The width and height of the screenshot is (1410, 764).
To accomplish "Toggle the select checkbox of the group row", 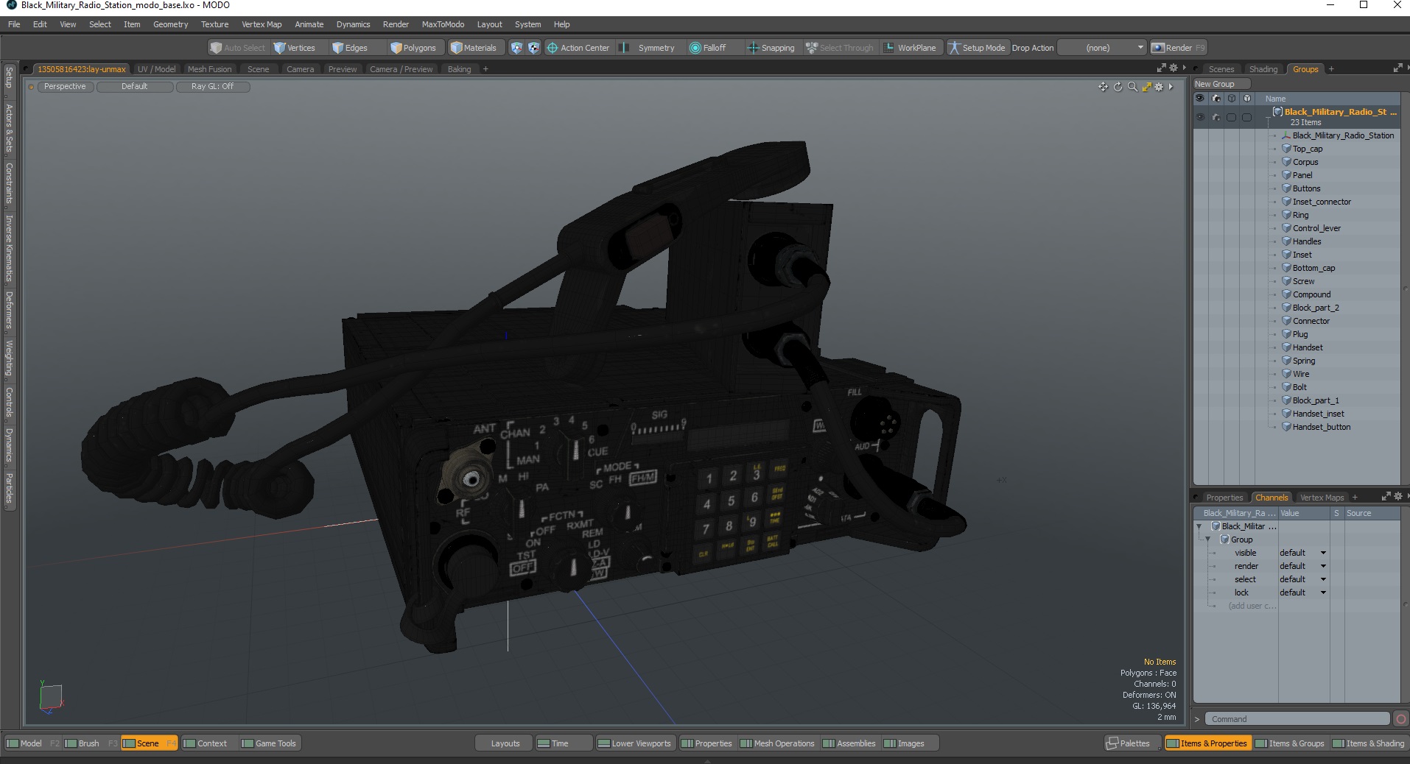I will point(1231,117).
